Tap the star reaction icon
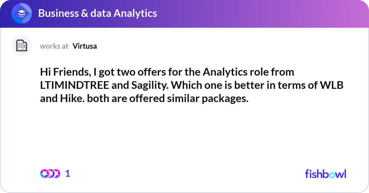 (44, 174)
